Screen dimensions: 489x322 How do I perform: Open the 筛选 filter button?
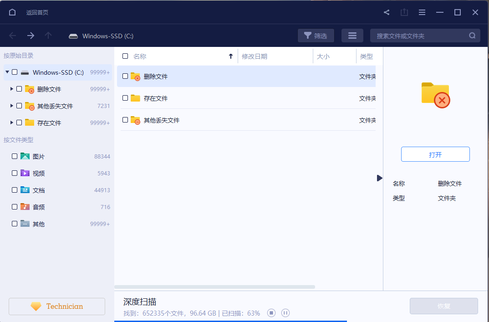pyautogui.click(x=316, y=36)
